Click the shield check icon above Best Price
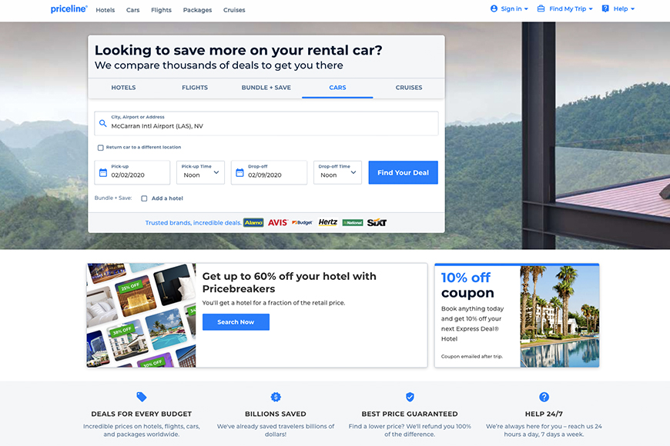 pyautogui.click(x=410, y=397)
